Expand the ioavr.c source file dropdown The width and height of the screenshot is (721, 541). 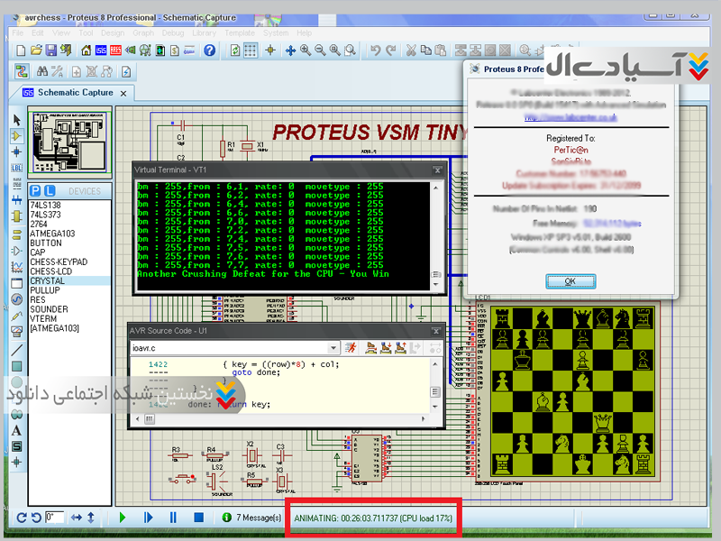point(332,347)
